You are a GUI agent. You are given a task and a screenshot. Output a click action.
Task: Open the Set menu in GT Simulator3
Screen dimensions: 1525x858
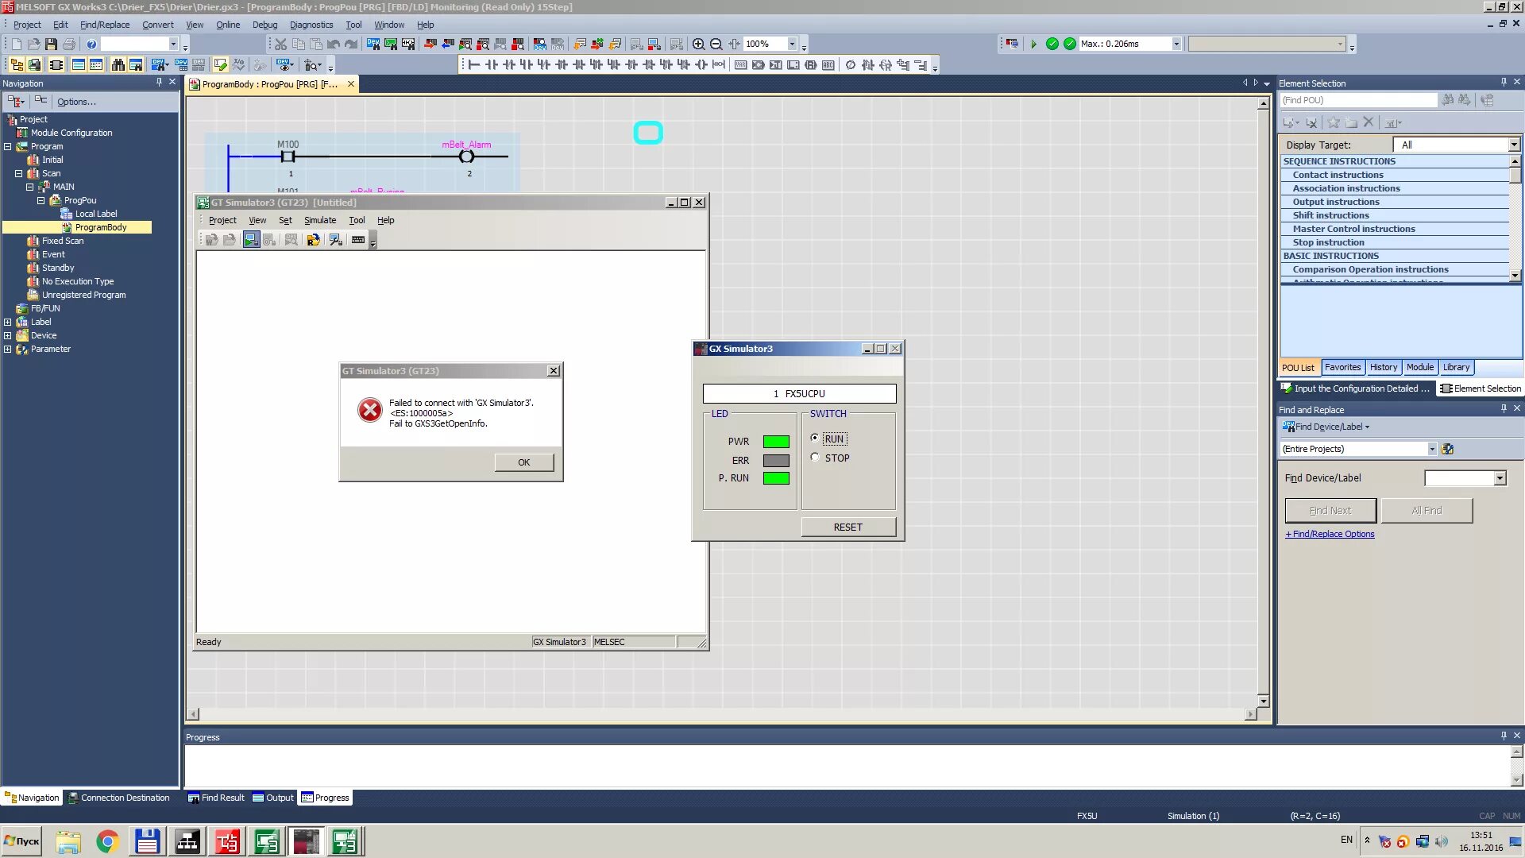(285, 221)
